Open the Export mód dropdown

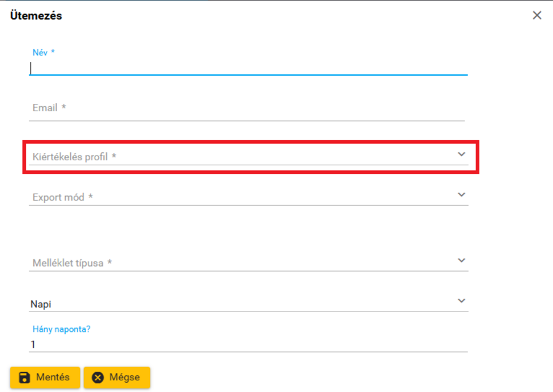pyautogui.click(x=249, y=197)
